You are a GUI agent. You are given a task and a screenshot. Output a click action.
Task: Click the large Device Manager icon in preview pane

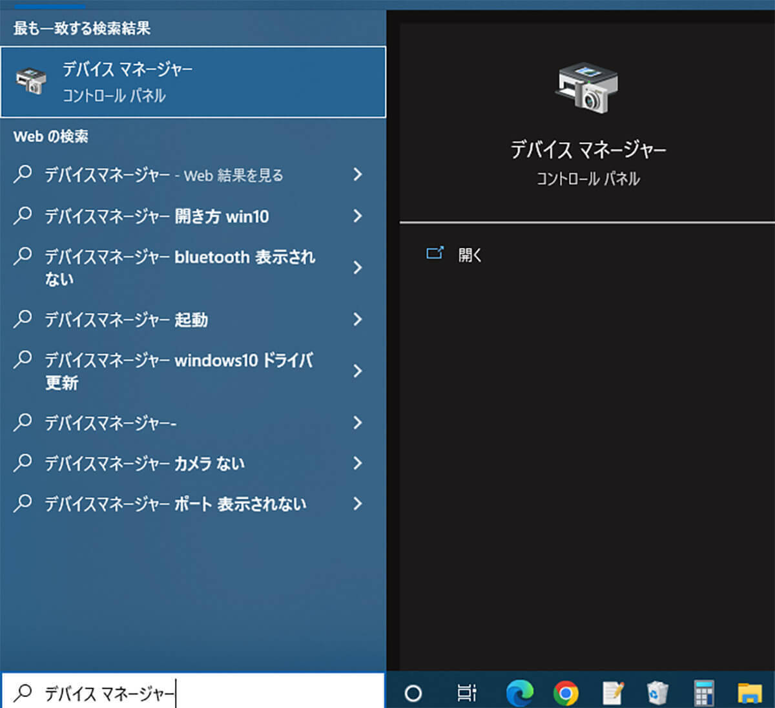[x=586, y=87]
